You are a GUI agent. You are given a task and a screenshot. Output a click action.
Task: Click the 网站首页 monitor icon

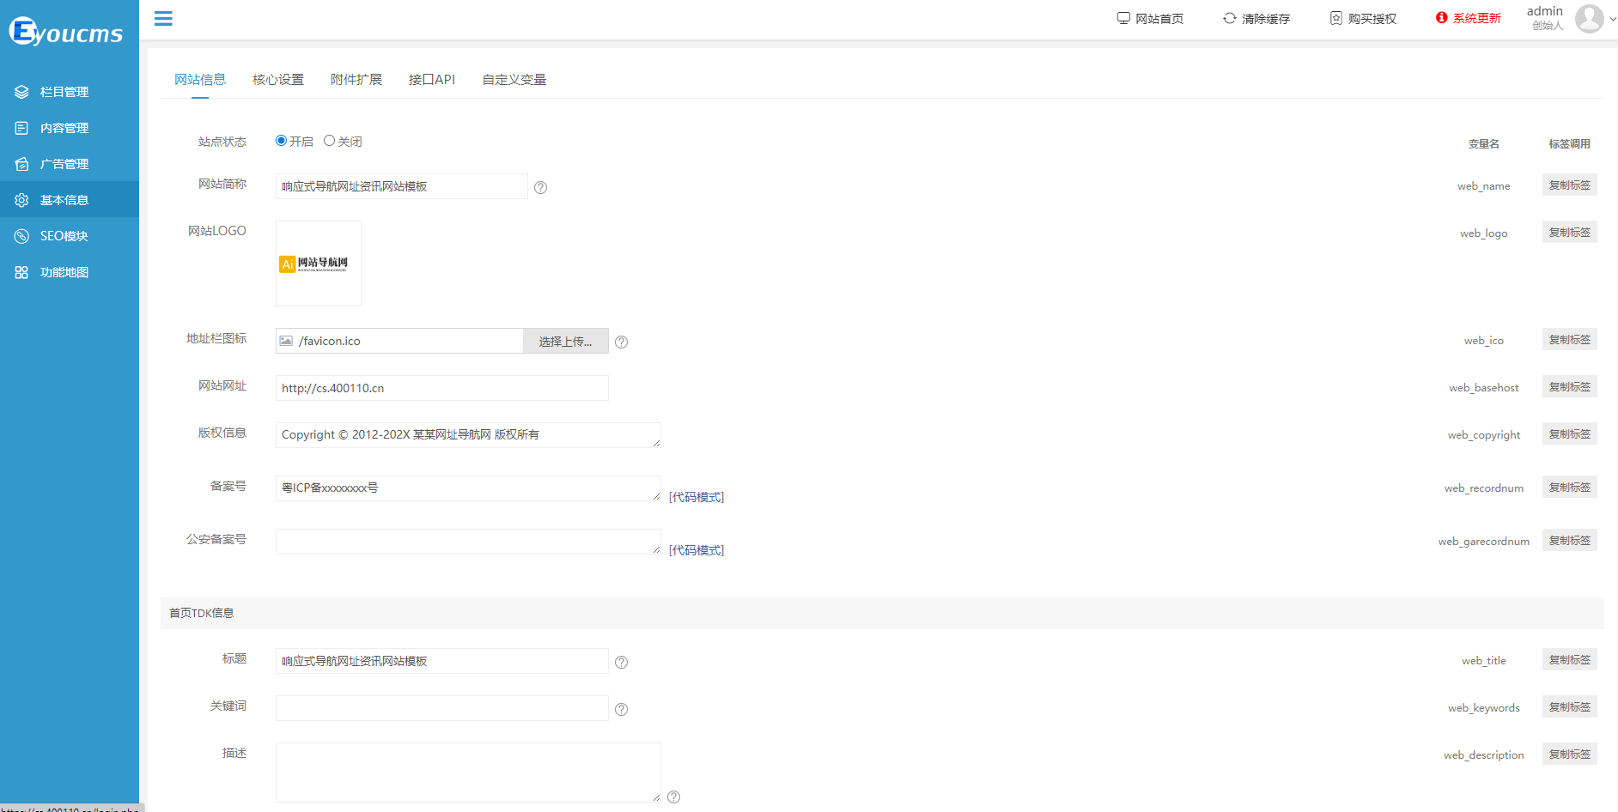1122,18
